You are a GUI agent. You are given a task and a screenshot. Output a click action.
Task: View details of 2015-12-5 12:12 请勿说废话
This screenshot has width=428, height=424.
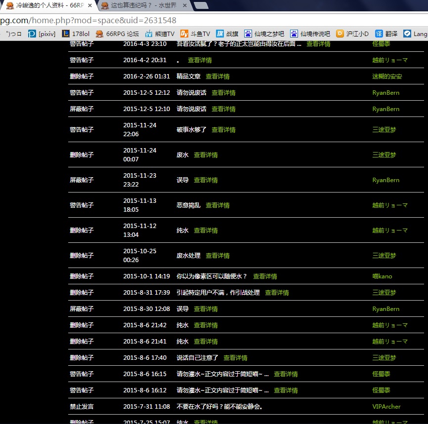point(223,93)
